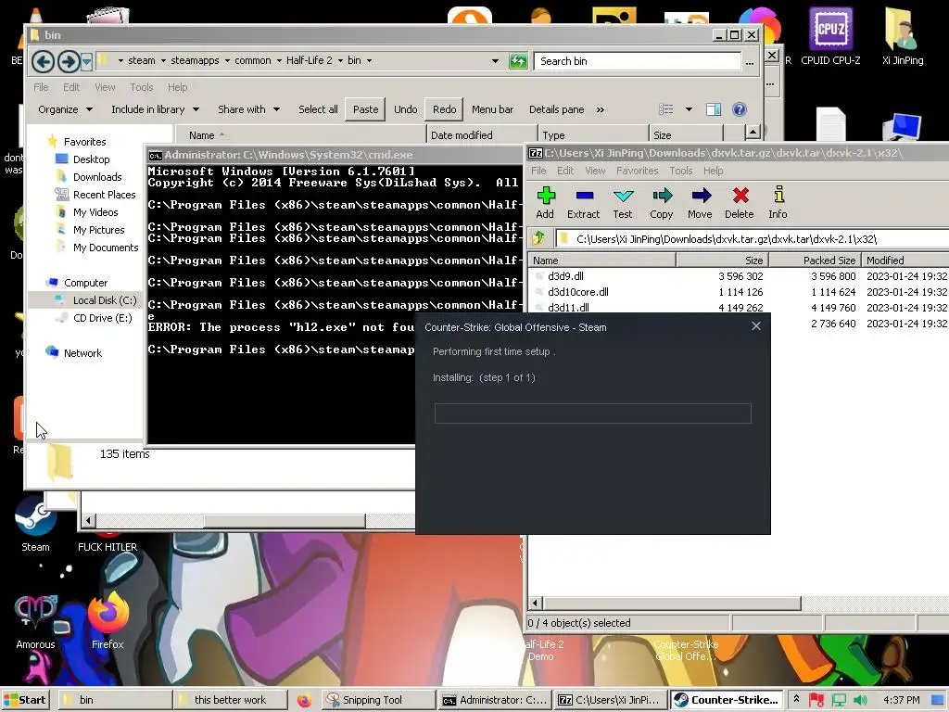
Task: Click the Redo button in Explorer
Action: [444, 109]
